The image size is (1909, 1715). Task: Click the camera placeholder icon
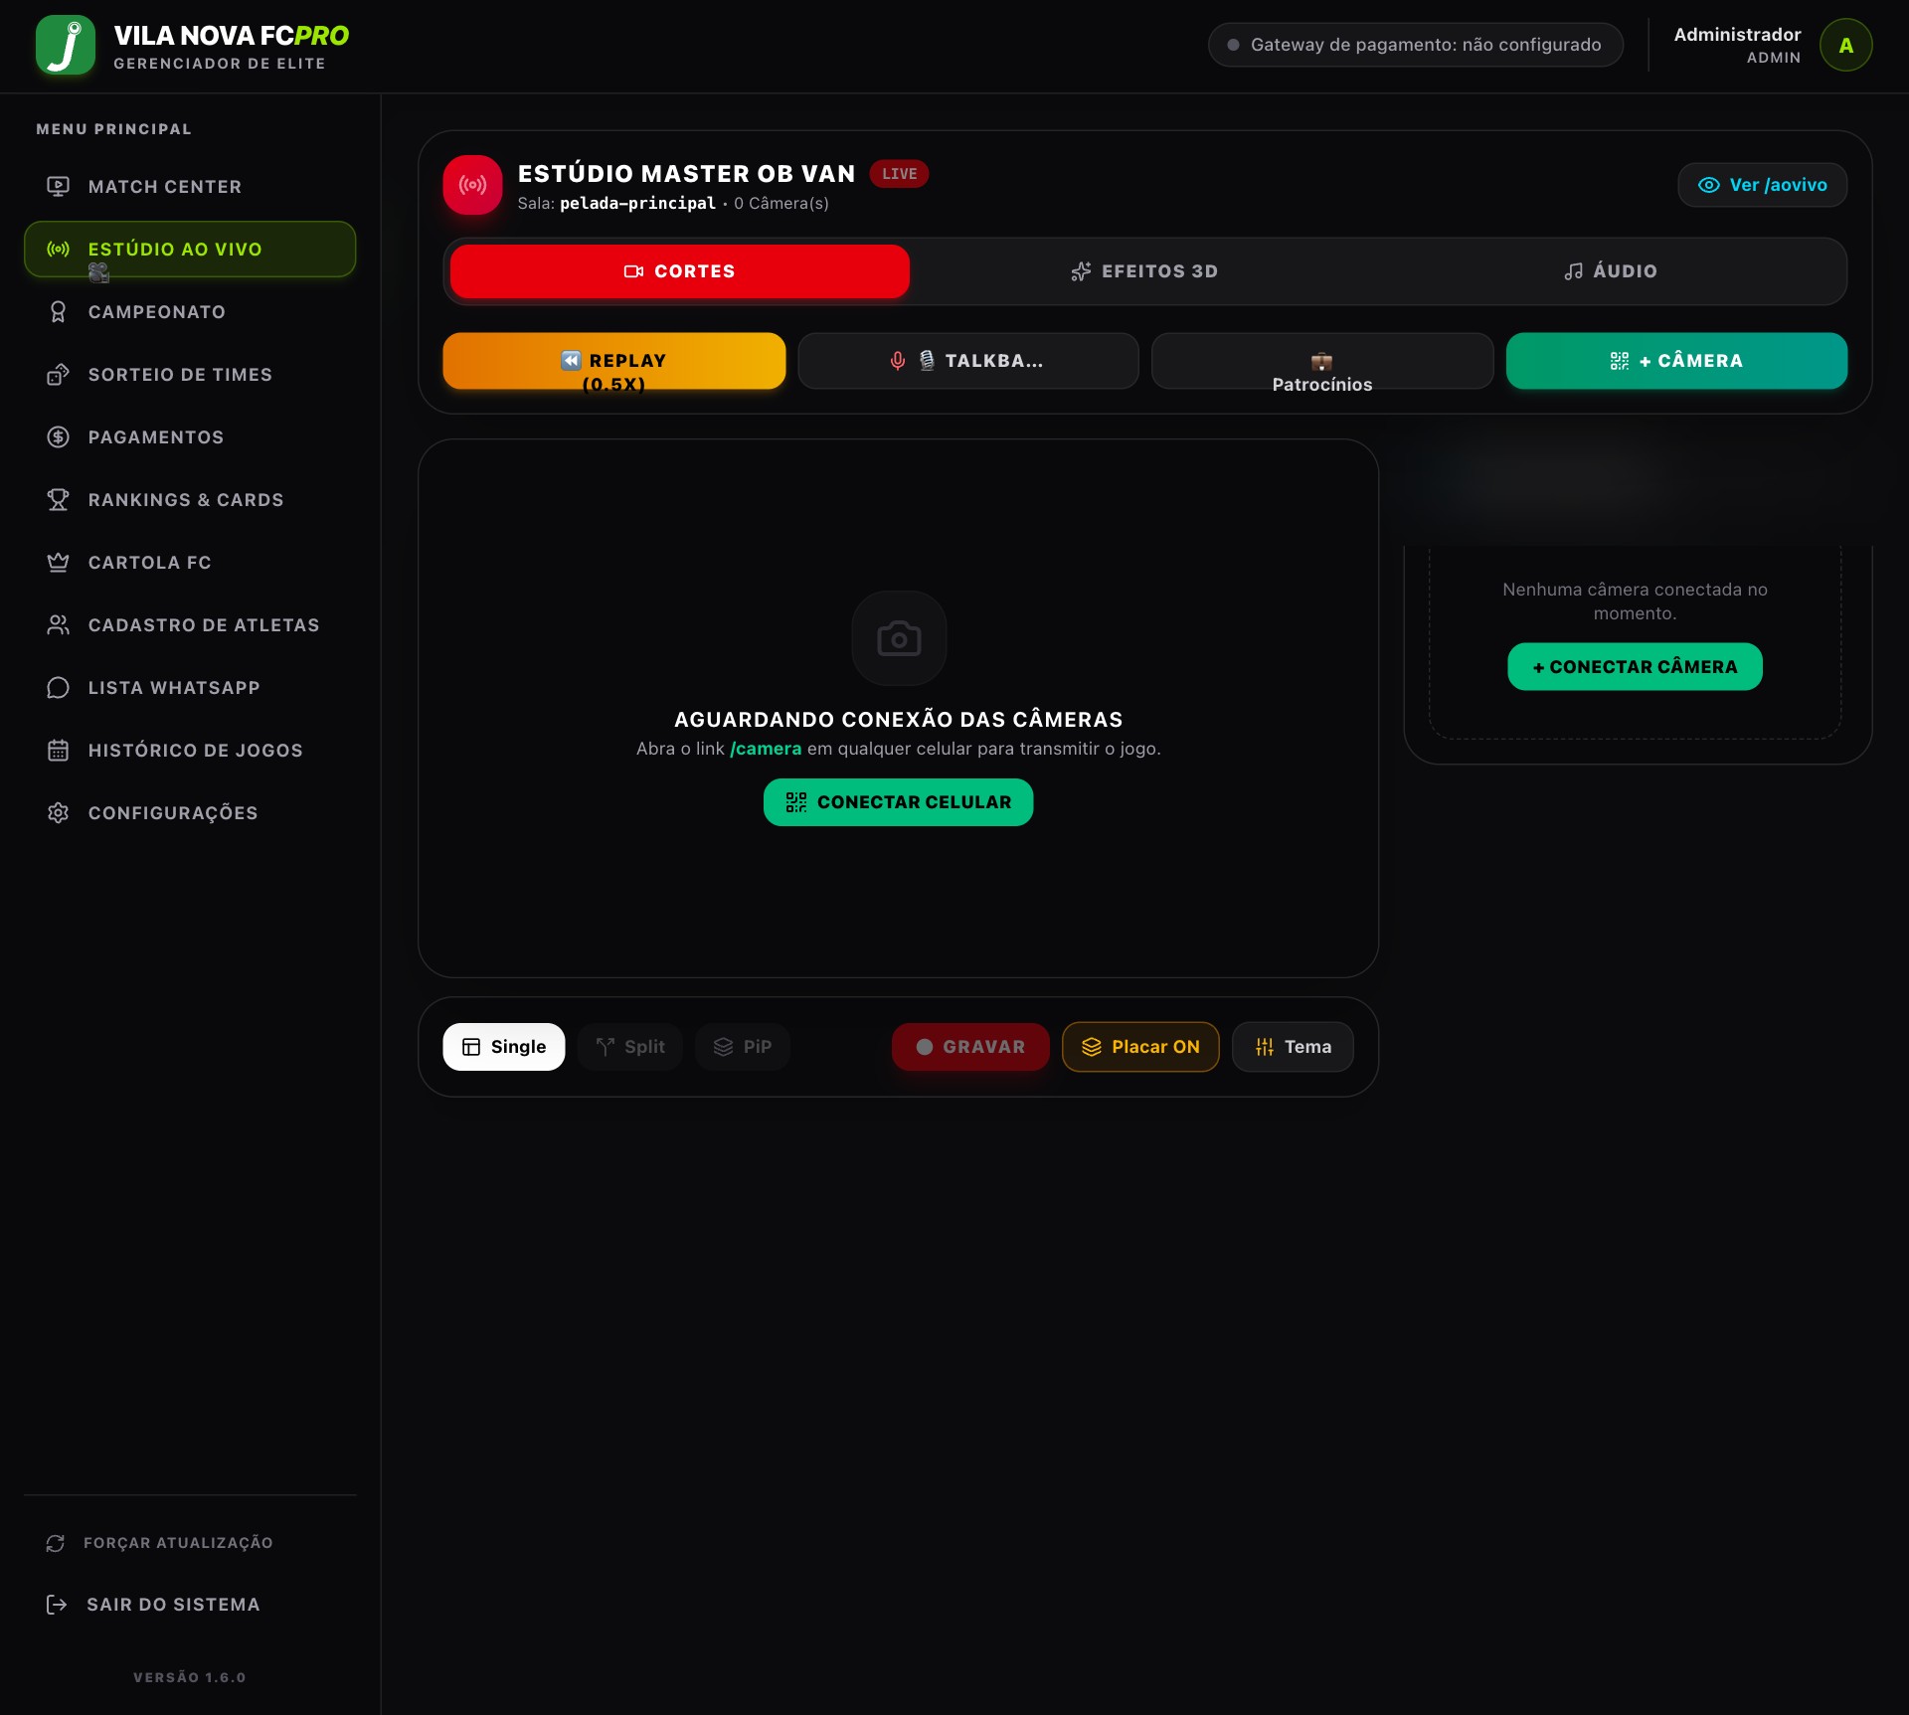click(x=899, y=638)
